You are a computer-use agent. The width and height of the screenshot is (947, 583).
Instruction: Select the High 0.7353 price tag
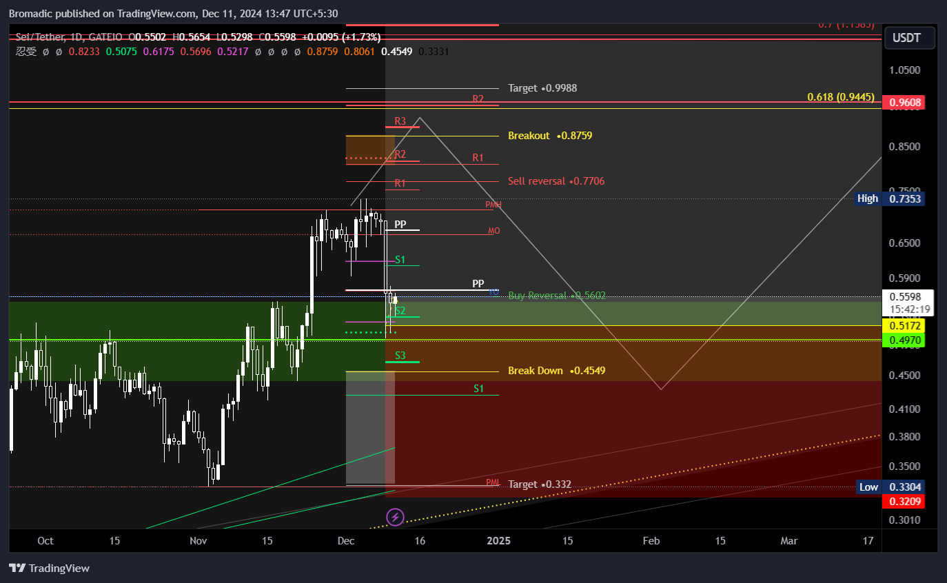[x=889, y=198]
